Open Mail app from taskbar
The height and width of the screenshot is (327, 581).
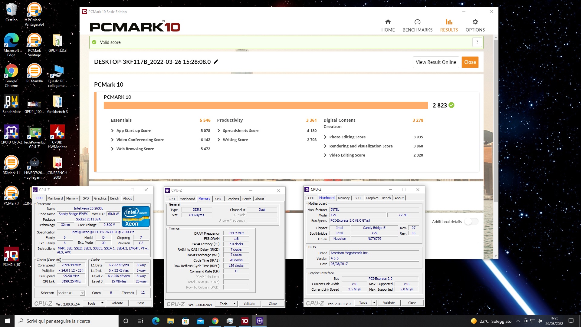(x=200, y=321)
